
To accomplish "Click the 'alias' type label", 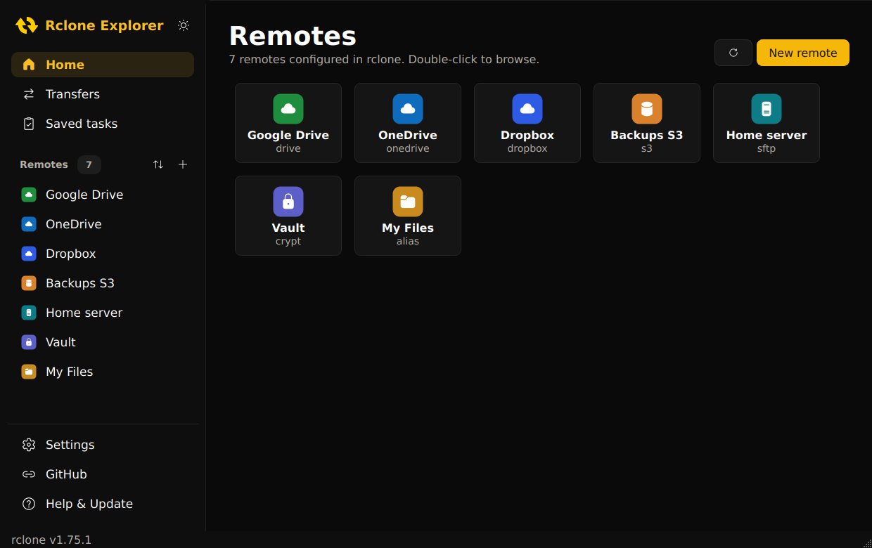I will pos(408,241).
